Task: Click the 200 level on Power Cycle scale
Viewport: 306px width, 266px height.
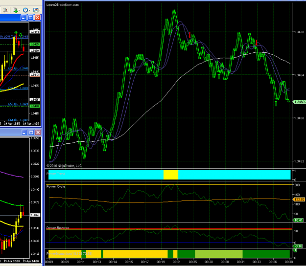Action: 297,185
